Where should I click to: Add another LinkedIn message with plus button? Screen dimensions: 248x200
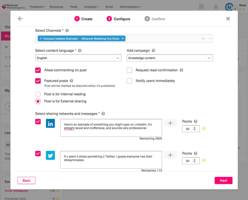(170, 123)
